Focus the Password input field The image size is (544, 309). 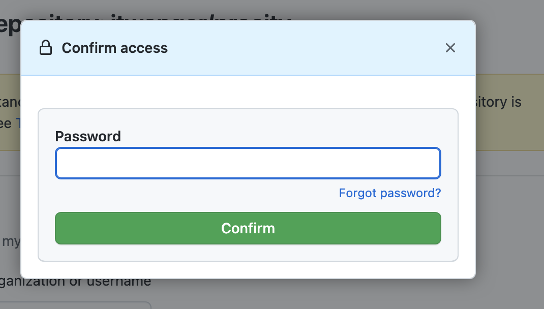[248, 163]
